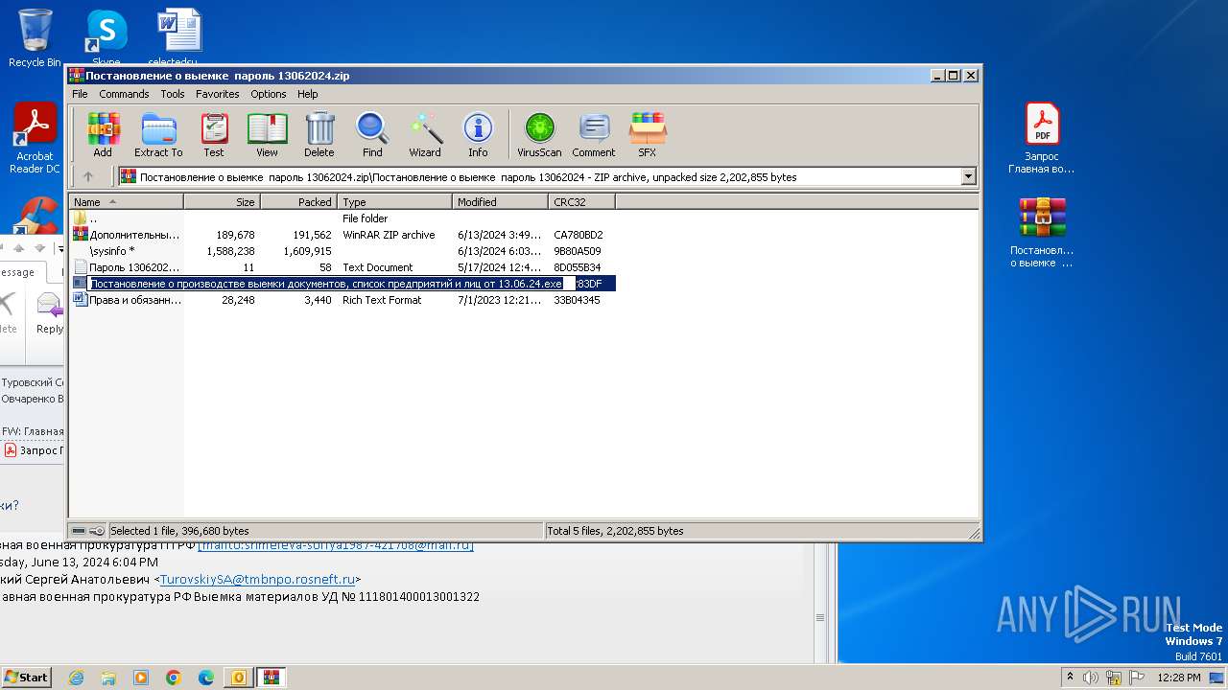Select the Дополнительны... ZIP archive row

coord(342,235)
